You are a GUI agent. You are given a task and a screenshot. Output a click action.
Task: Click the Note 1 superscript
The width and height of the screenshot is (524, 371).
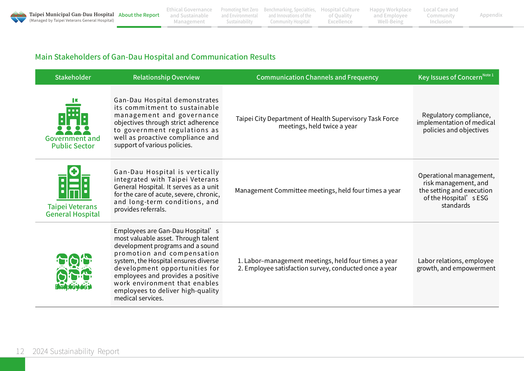tap(488, 75)
